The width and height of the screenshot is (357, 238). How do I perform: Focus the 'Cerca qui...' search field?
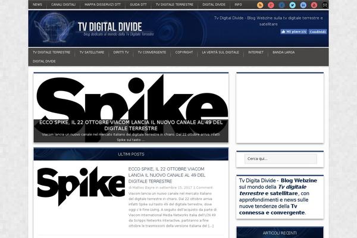280,159
